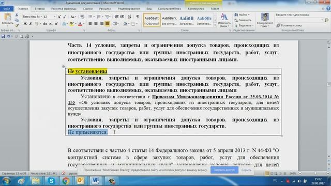Expand the Styles gallery More arrow

[x=215, y=25]
